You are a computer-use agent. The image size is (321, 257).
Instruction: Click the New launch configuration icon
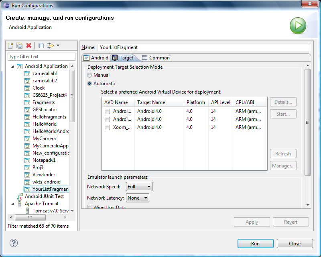coord(11,45)
